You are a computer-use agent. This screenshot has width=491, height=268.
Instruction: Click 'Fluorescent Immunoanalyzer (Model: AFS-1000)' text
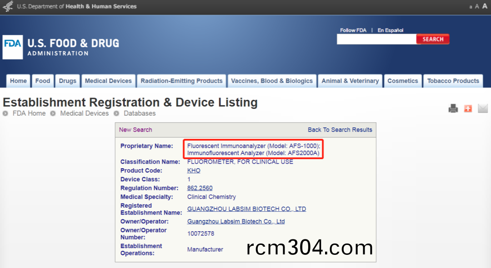pos(254,146)
